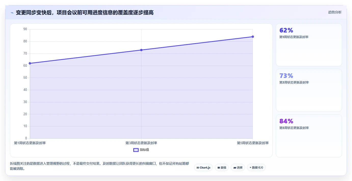Click the lightning icon beside the title
Viewport: 352px width, 181px height.
pos(12,13)
